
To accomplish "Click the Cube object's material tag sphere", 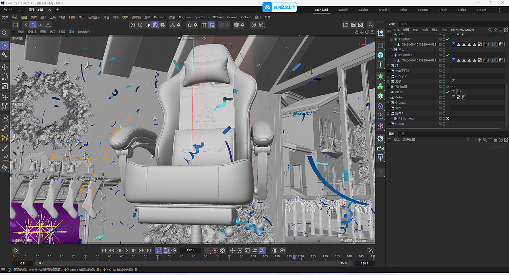I will (464, 97).
